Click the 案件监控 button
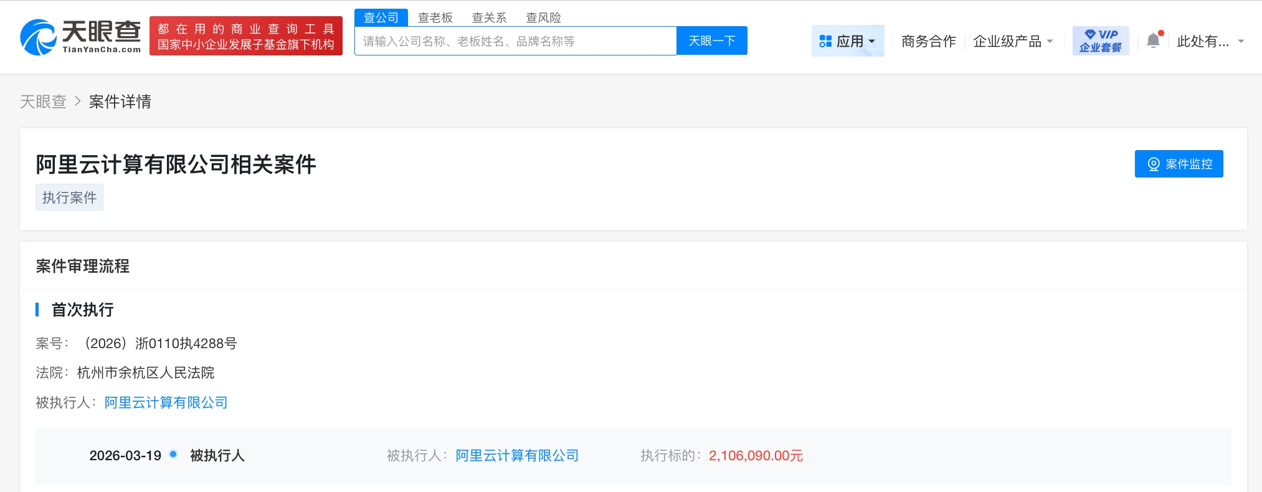The width and height of the screenshot is (1262, 492). (1179, 164)
